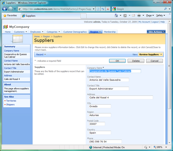Click the Contact Name input field

(109, 80)
